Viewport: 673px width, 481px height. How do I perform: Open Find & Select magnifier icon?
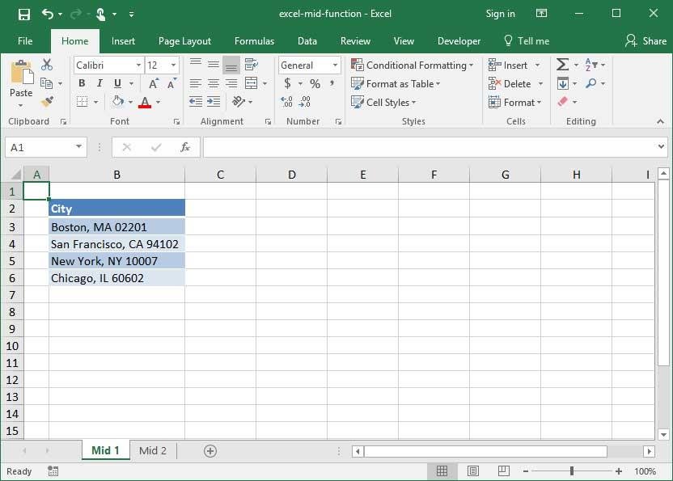click(591, 83)
